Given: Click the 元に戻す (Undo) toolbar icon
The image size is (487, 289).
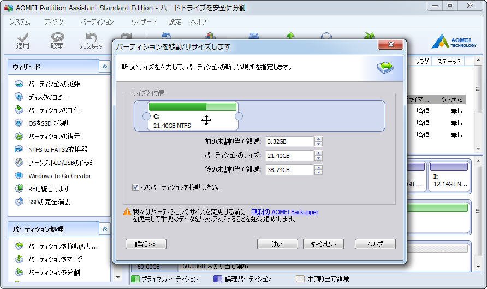Looking at the screenshot, I should click(91, 41).
